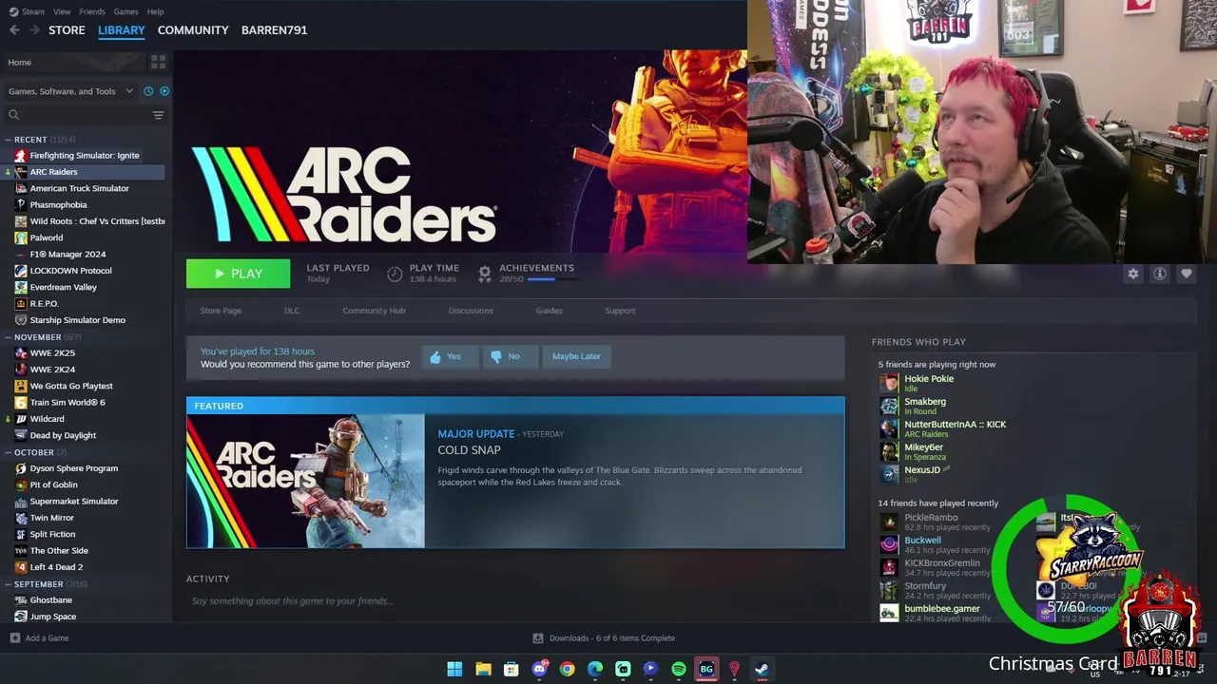Switch to STORE tab

coord(67,29)
